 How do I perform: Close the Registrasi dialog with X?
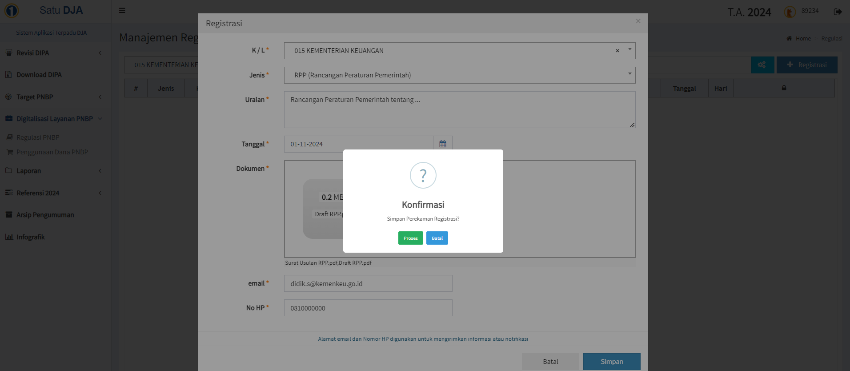point(638,21)
